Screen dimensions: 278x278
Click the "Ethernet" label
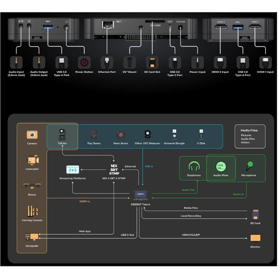click(130, 166)
